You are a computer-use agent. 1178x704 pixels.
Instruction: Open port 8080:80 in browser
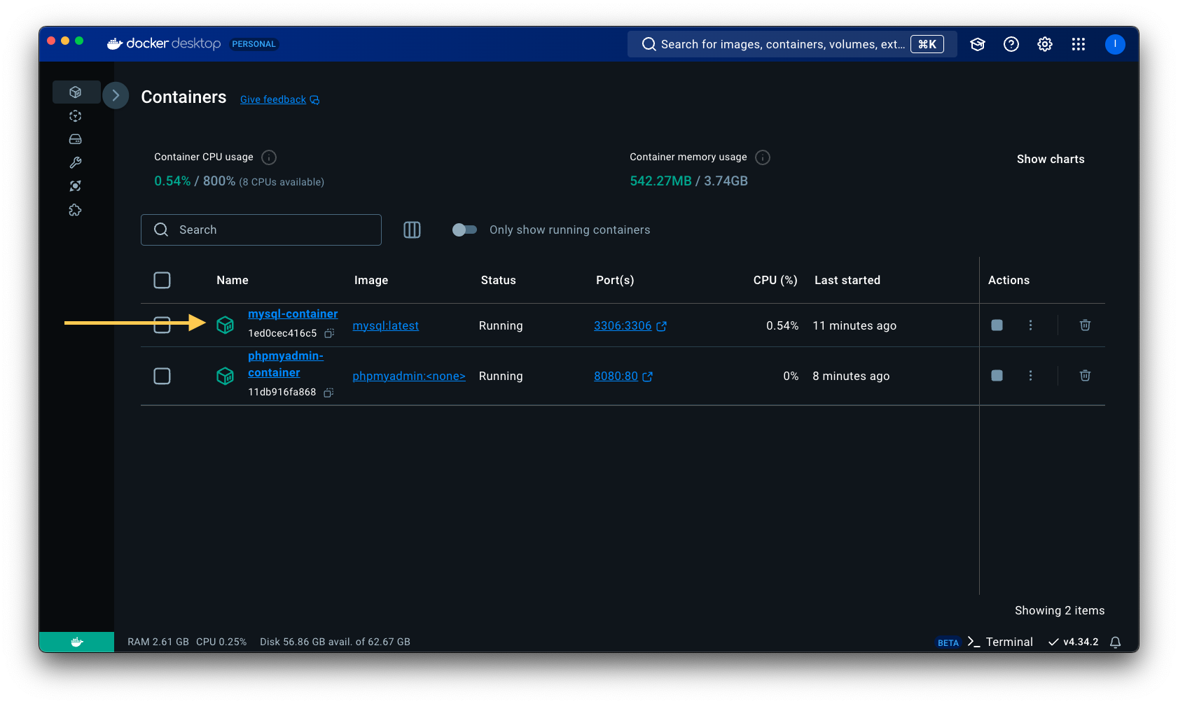pyautogui.click(x=623, y=376)
